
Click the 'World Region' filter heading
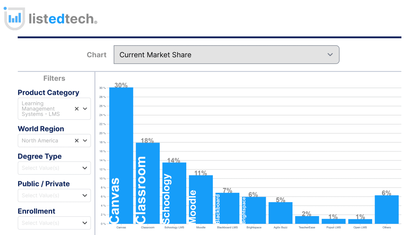[x=41, y=129]
